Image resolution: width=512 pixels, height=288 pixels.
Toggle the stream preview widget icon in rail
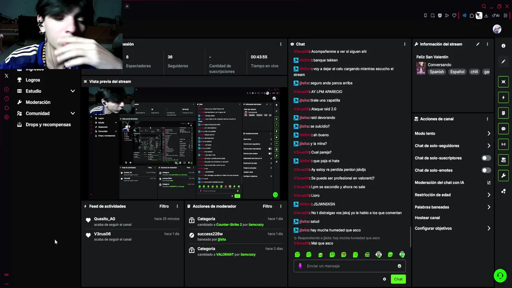tap(503, 82)
